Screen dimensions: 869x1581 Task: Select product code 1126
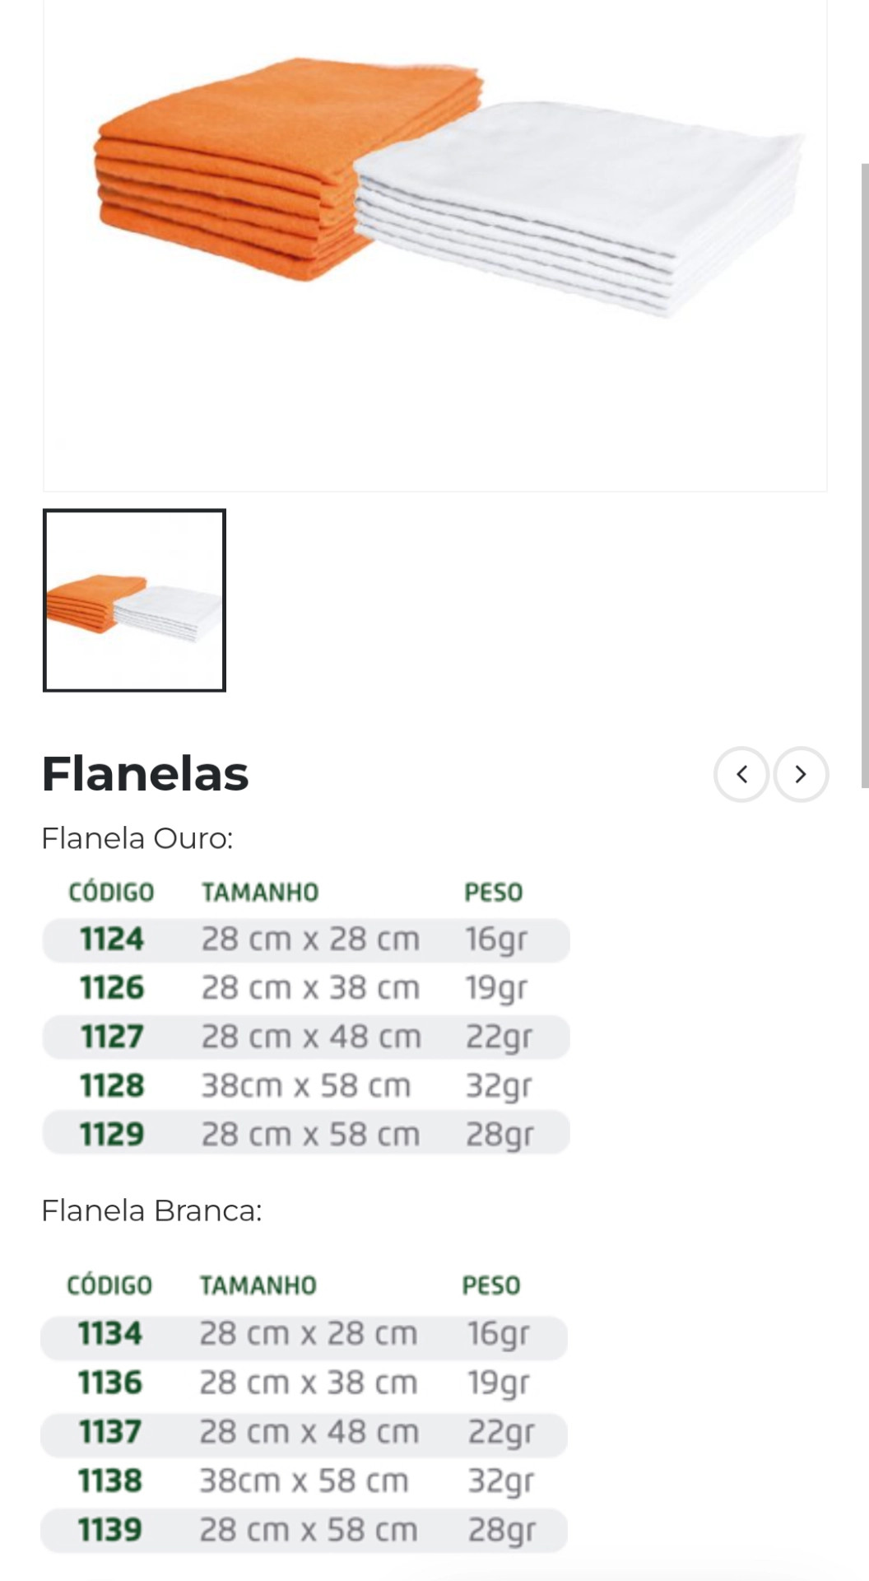pos(112,988)
